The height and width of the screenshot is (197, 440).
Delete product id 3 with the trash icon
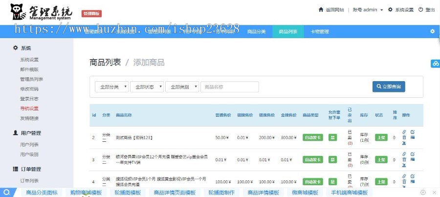[404, 159]
